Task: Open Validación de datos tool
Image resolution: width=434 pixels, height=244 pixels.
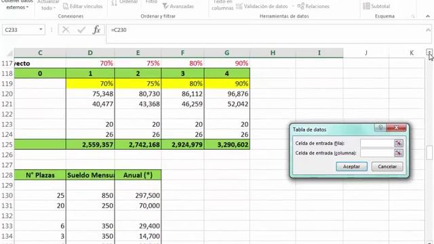Action: (262, 6)
